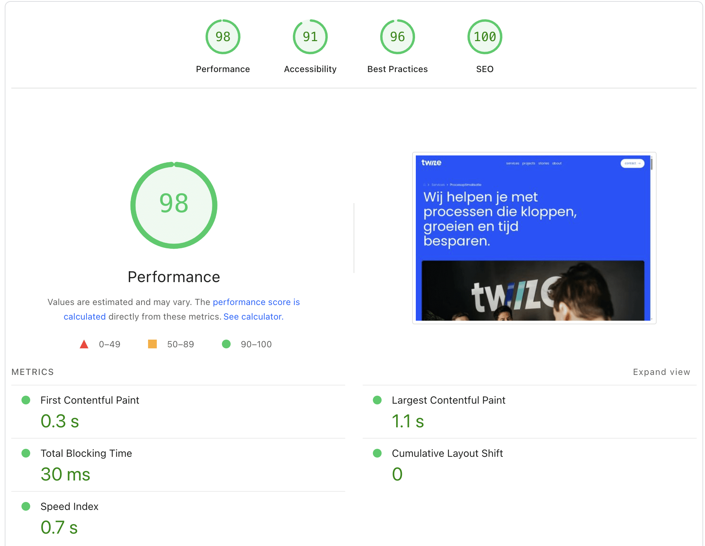Click the First Contentful Paint metric title

pyautogui.click(x=90, y=400)
